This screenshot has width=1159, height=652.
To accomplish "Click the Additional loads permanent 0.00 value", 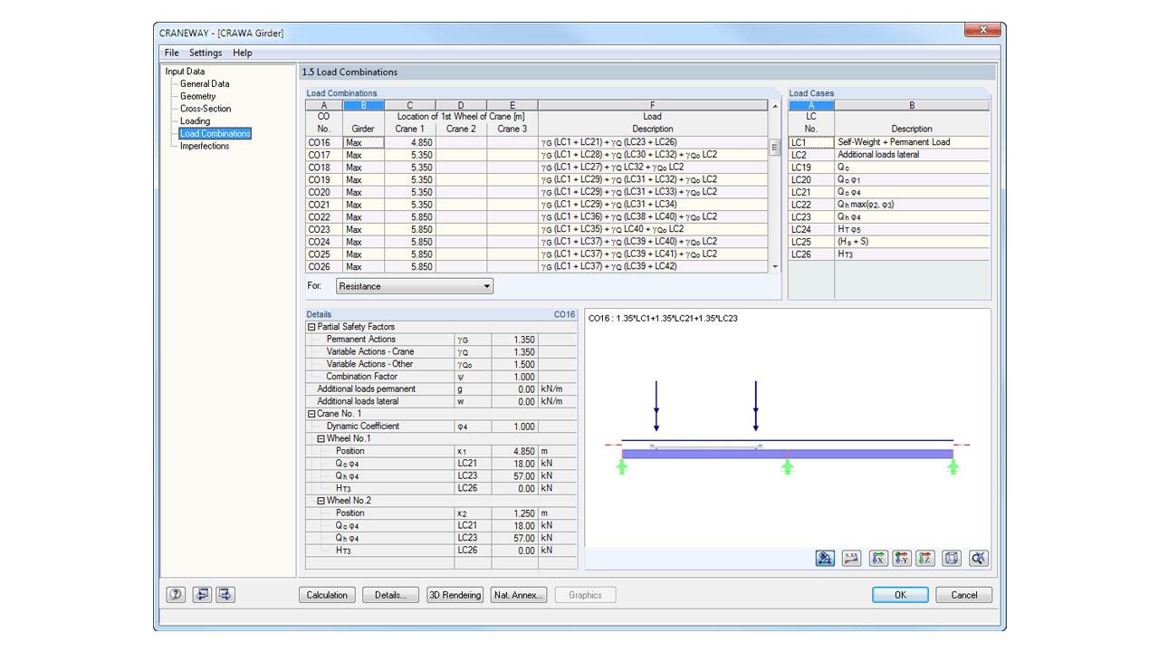I will click(514, 389).
